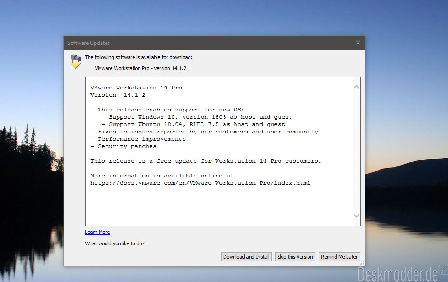
Task: Click 'VMware Workstation Pro - version 14.1.2' label
Action: (140, 68)
